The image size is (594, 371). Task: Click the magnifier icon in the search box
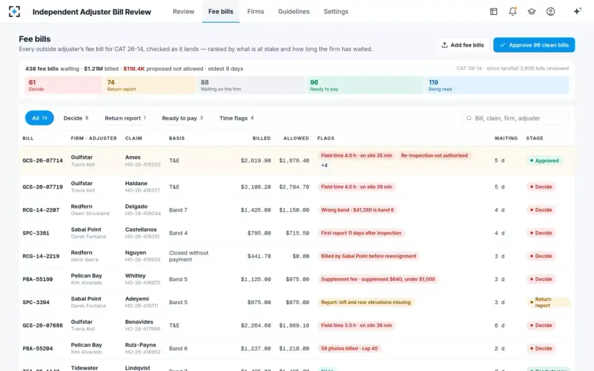tap(469, 118)
